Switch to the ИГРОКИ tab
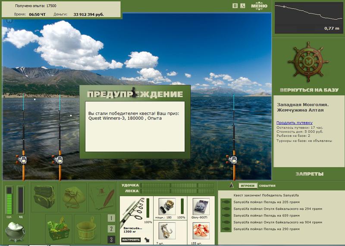 [248, 186]
